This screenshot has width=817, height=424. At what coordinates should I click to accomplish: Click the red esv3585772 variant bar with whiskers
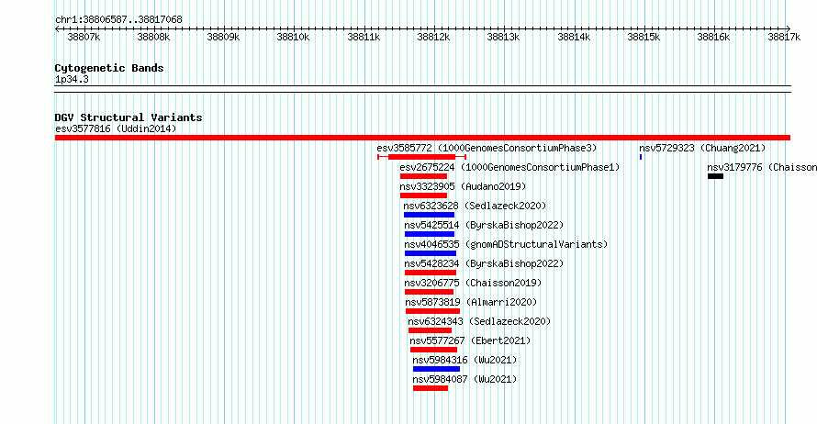point(421,157)
